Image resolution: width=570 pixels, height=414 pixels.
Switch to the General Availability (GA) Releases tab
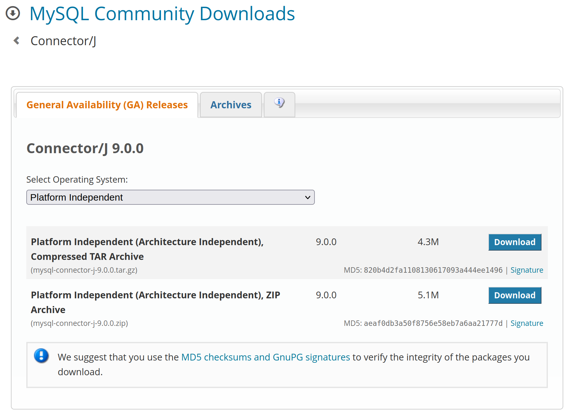tap(107, 105)
